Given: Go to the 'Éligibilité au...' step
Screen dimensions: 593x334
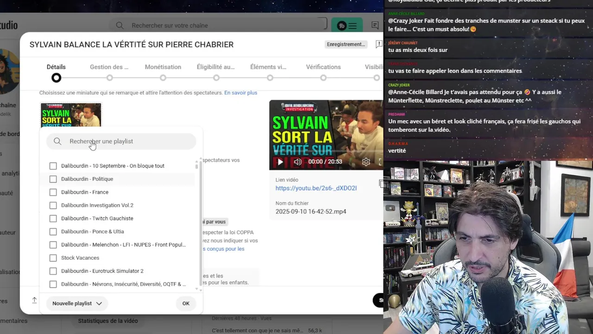Looking at the screenshot, I should click(x=216, y=72).
